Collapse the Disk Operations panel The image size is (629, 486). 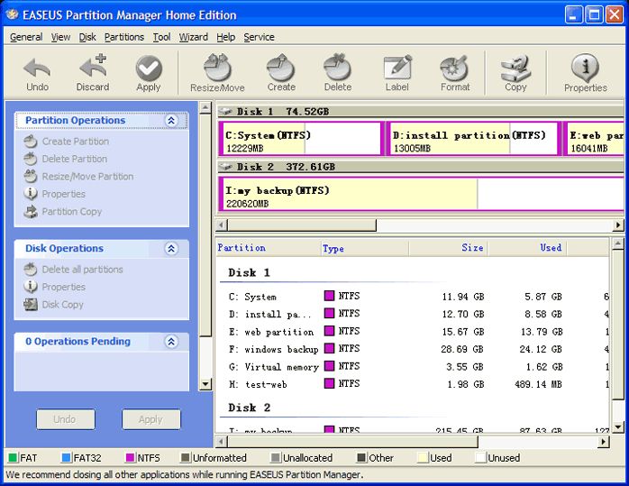pyautogui.click(x=171, y=249)
